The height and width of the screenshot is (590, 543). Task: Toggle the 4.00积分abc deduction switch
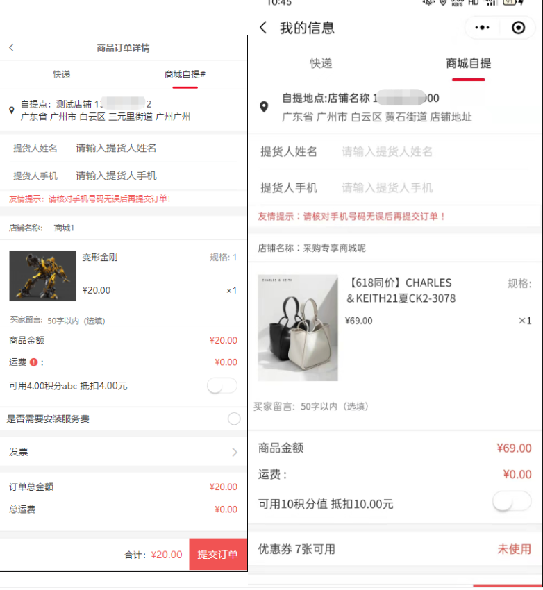222,386
